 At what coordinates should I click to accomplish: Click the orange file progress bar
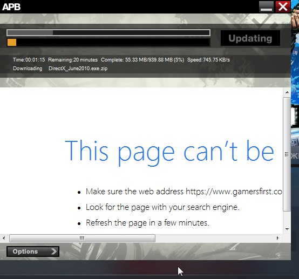[108, 42]
